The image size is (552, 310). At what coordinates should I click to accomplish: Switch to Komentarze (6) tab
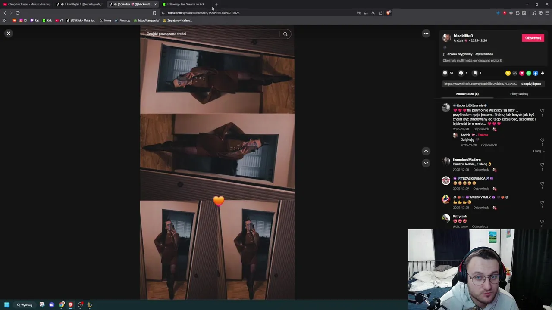point(467,94)
